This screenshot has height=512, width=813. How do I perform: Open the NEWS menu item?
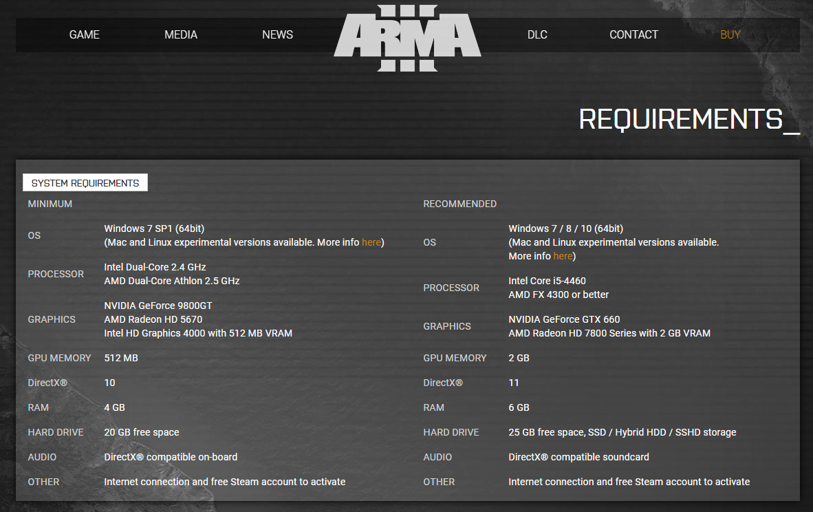click(277, 35)
